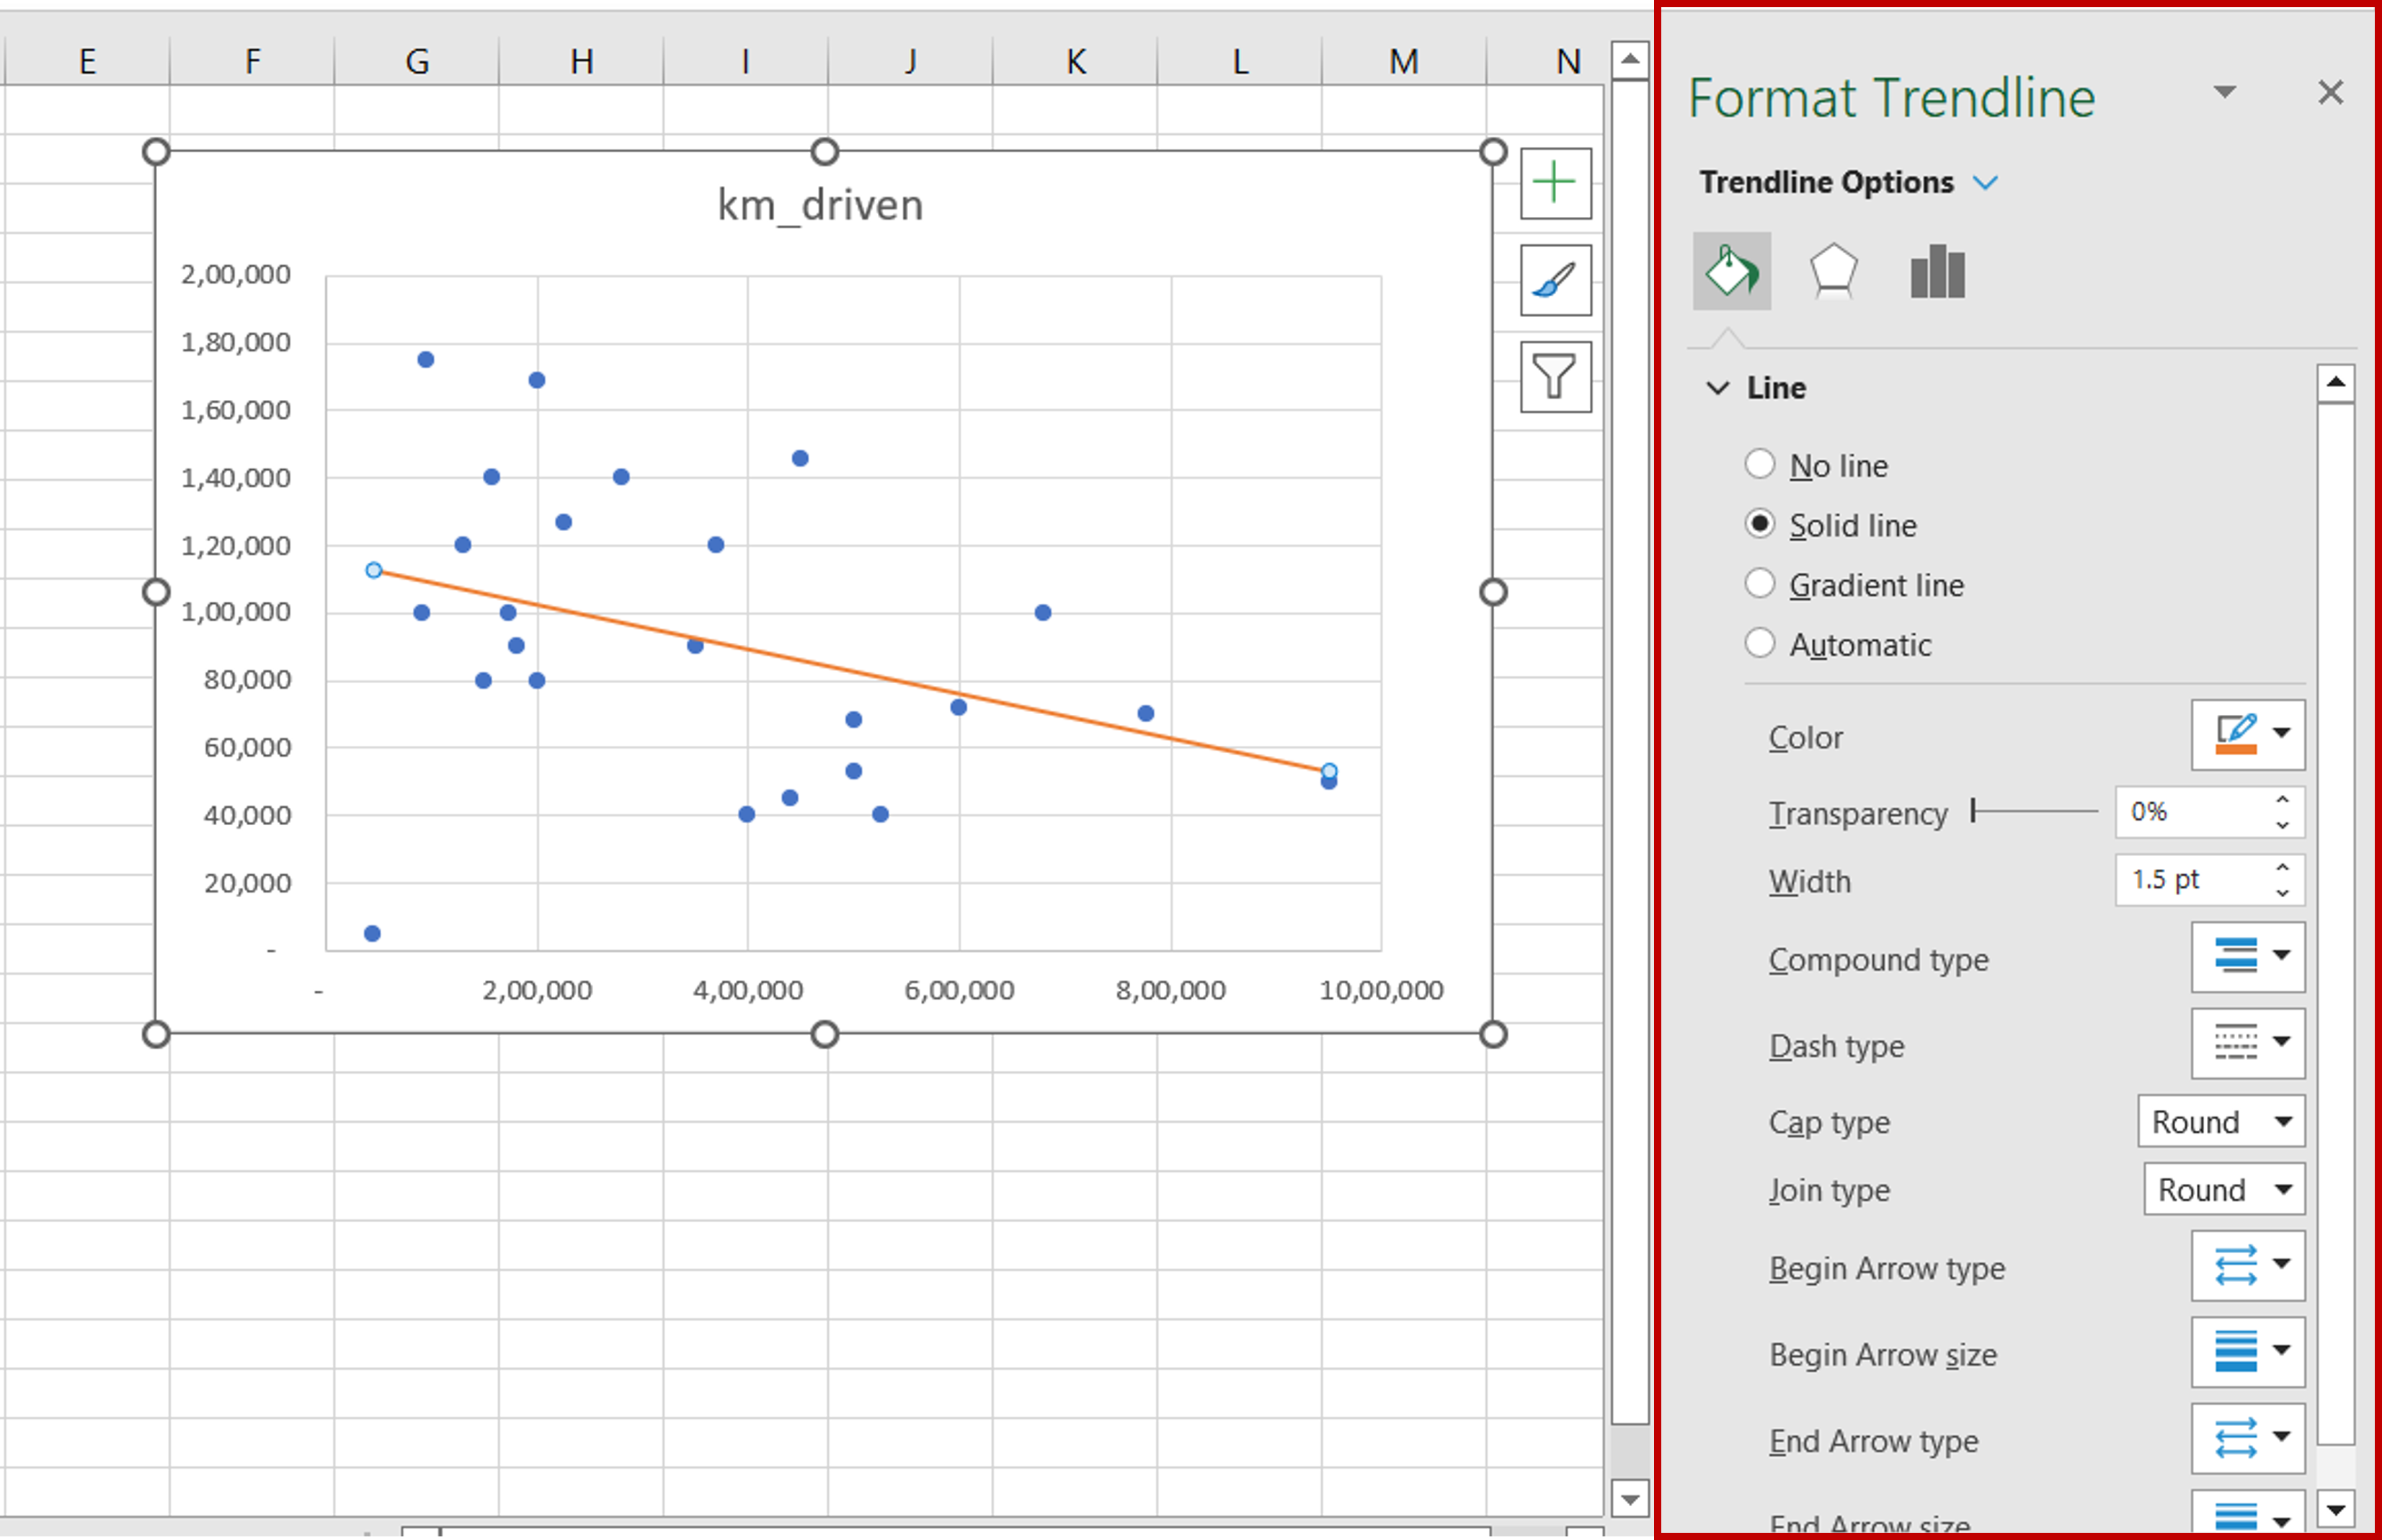The height and width of the screenshot is (1540, 2382).
Task: Increase Width using the up stepper
Action: tap(2281, 868)
